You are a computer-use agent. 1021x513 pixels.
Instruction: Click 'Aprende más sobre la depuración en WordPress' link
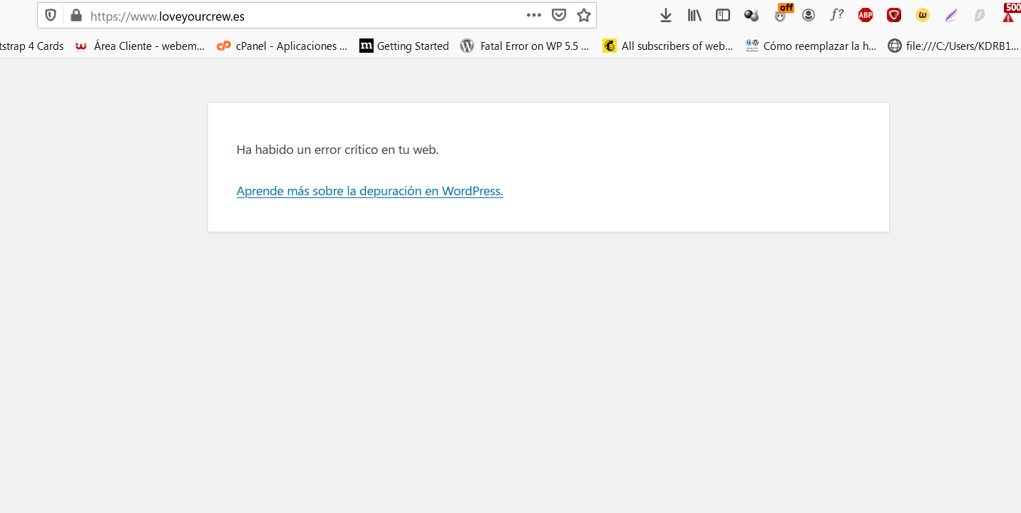370,191
